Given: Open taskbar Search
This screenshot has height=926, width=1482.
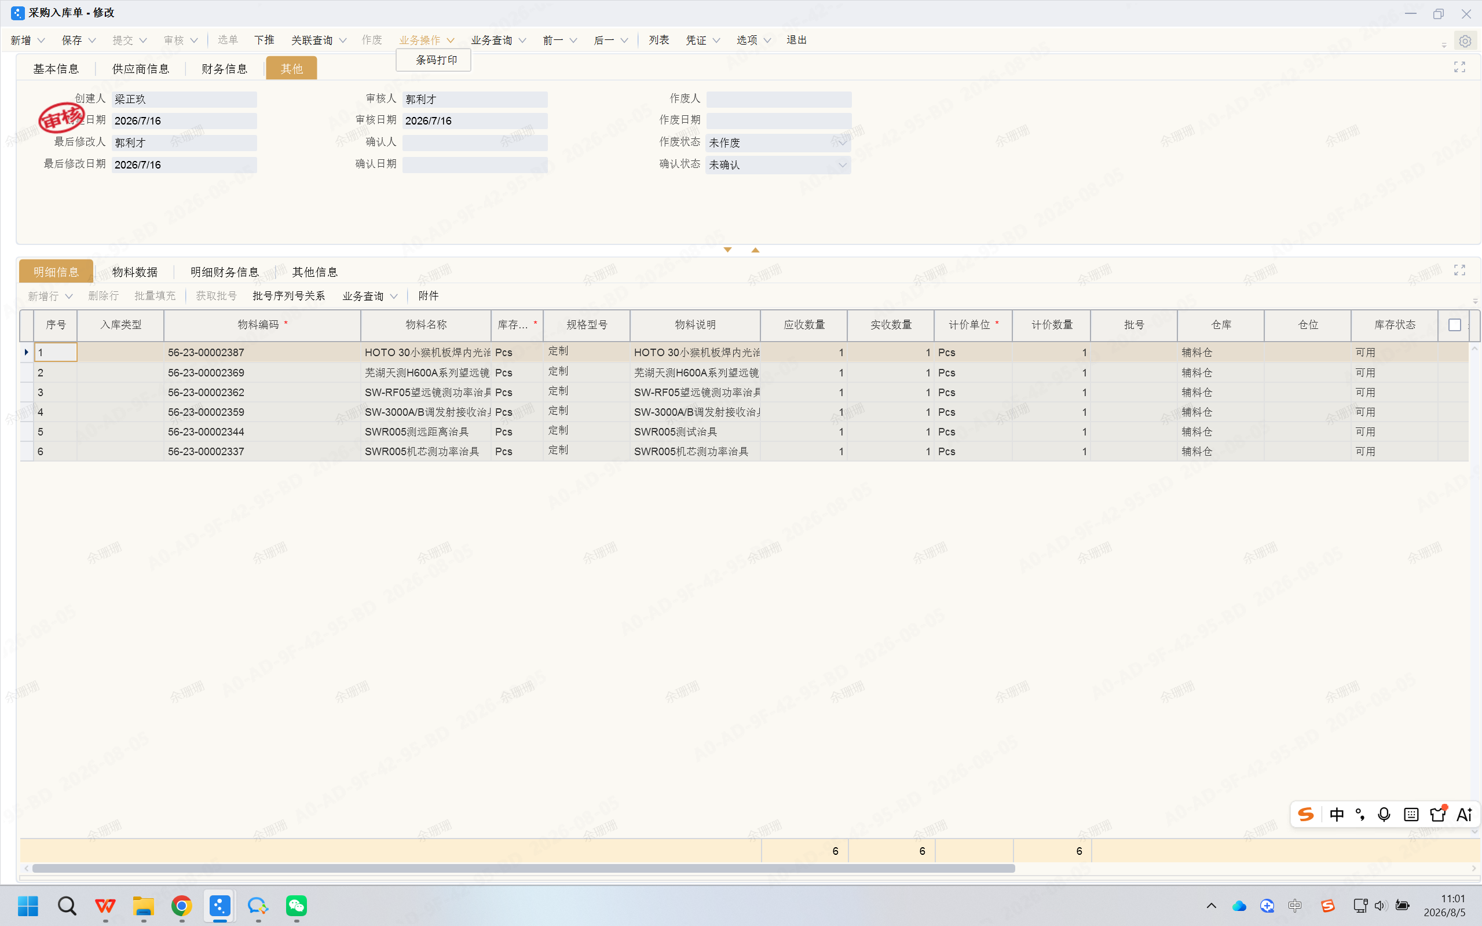Looking at the screenshot, I should tap(67, 905).
